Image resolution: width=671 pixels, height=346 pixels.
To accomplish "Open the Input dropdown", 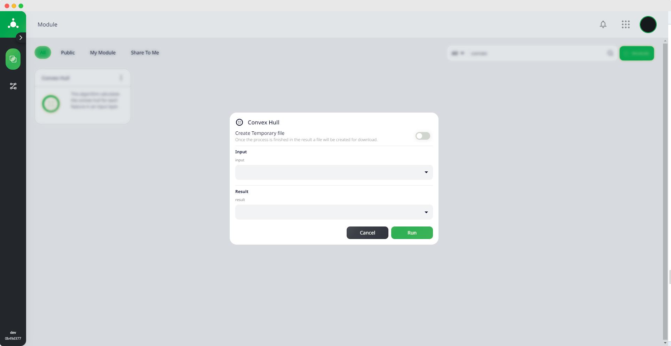I will tap(334, 172).
